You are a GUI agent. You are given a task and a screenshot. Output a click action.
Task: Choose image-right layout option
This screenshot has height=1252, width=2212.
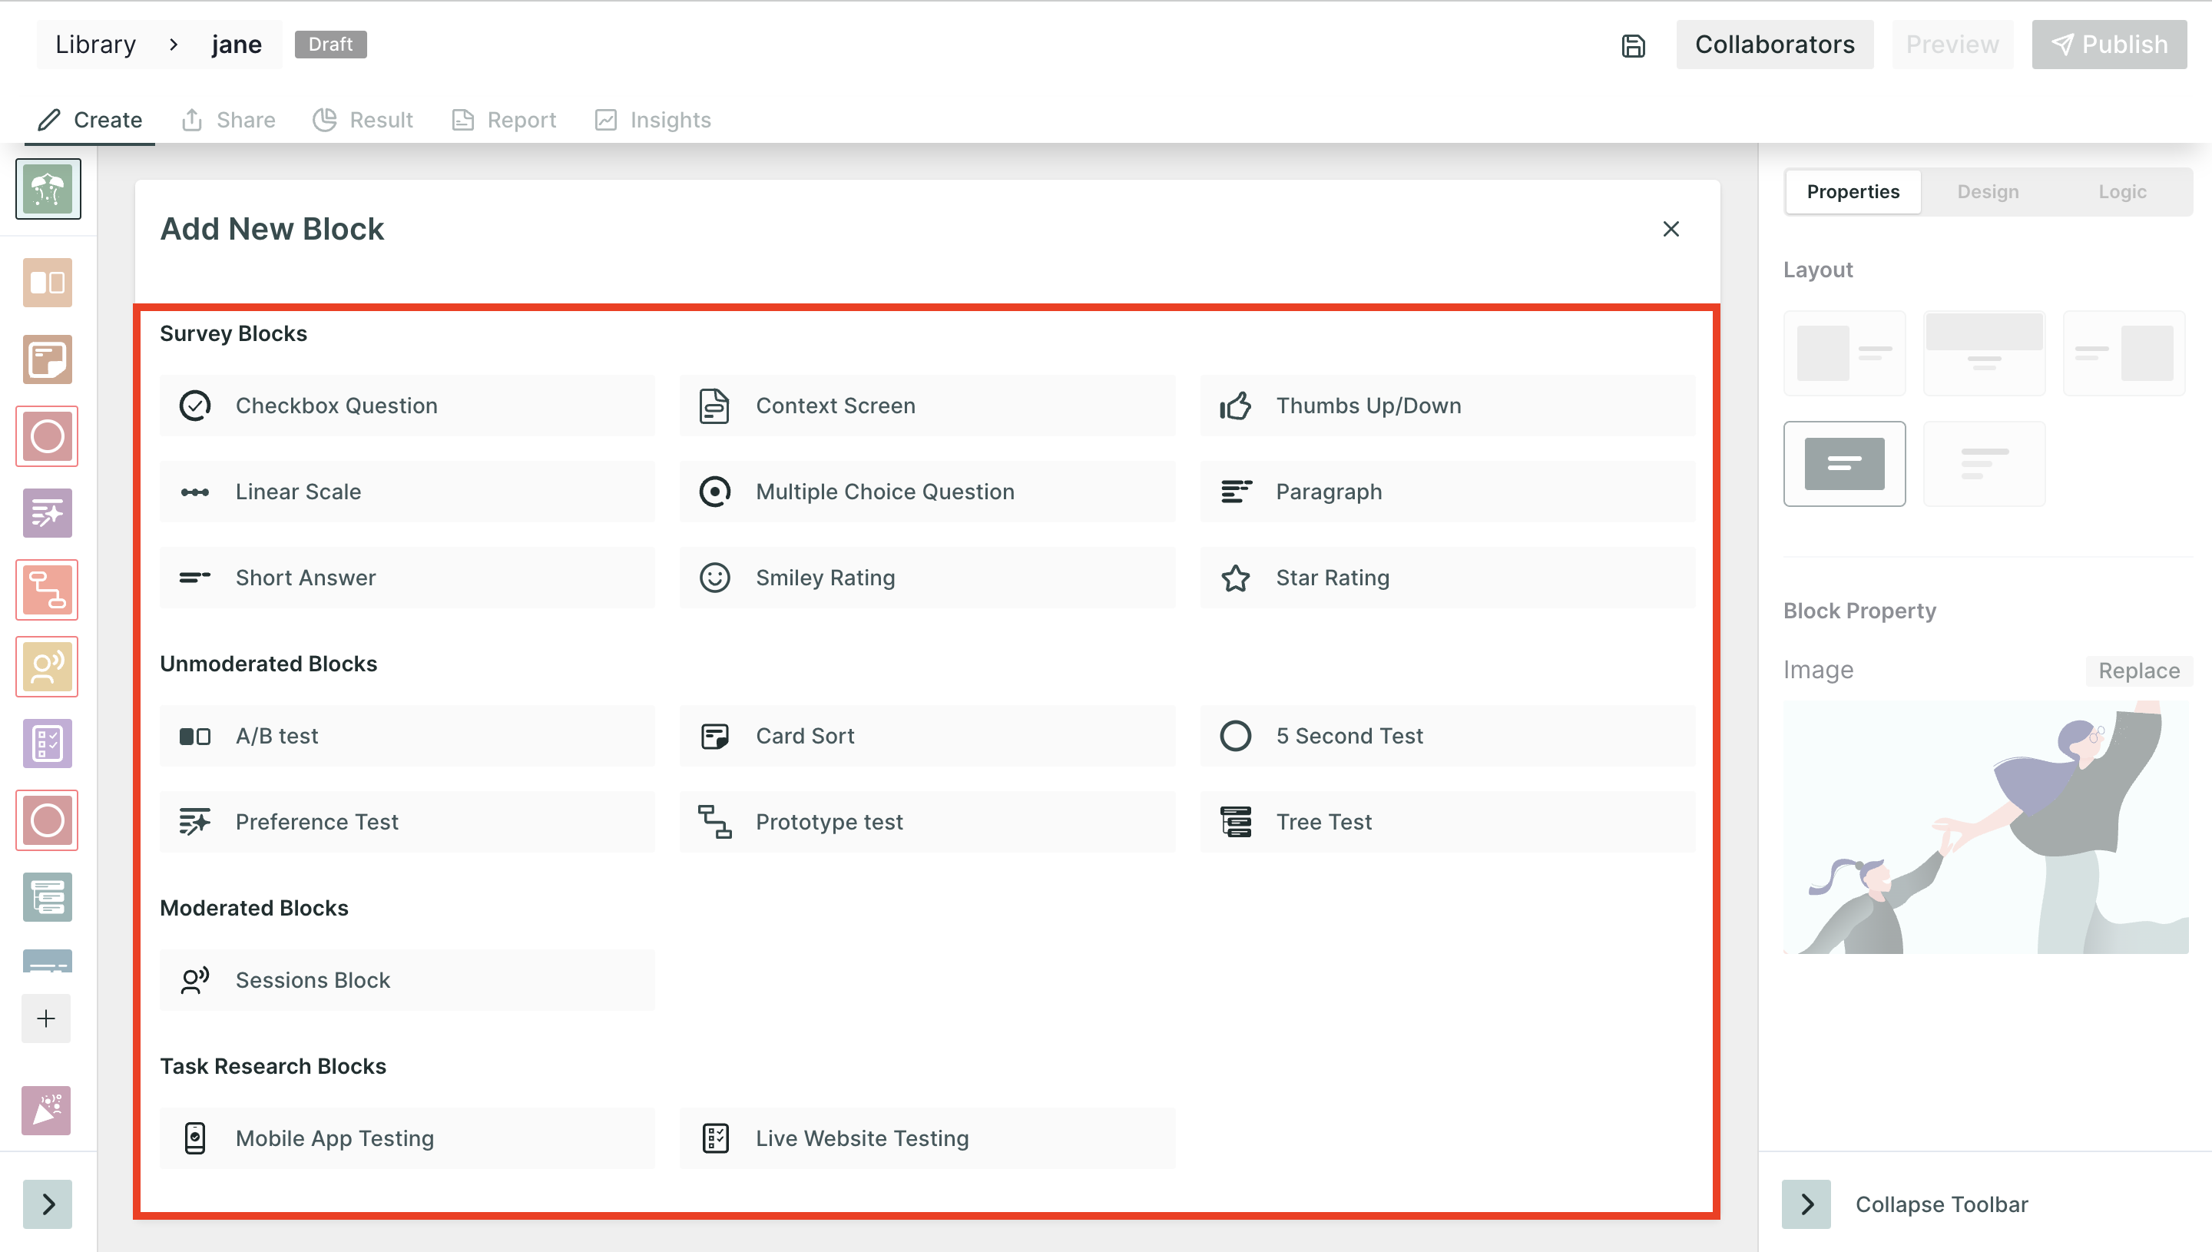pyautogui.click(x=2124, y=353)
